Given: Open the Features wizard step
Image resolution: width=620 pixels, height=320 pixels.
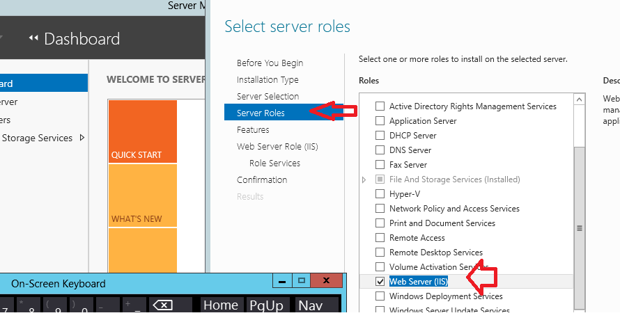Looking at the screenshot, I should coord(253,130).
